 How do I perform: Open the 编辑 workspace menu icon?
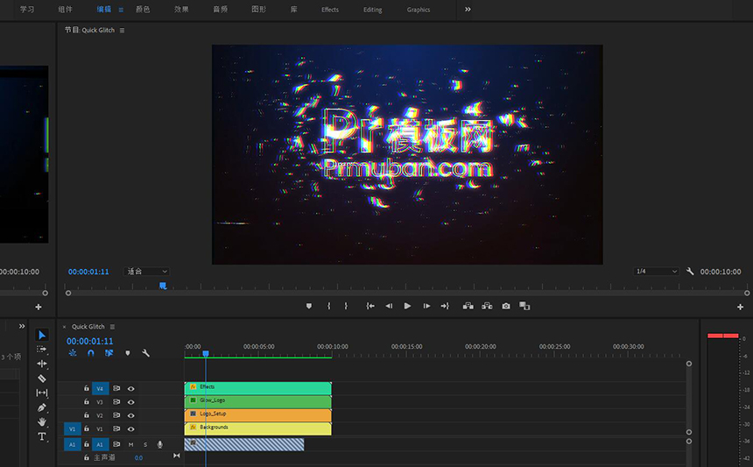(121, 10)
